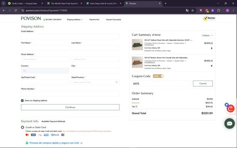Click in the Street Address field
The height and width of the screenshot is (148, 237).
coord(45,59)
